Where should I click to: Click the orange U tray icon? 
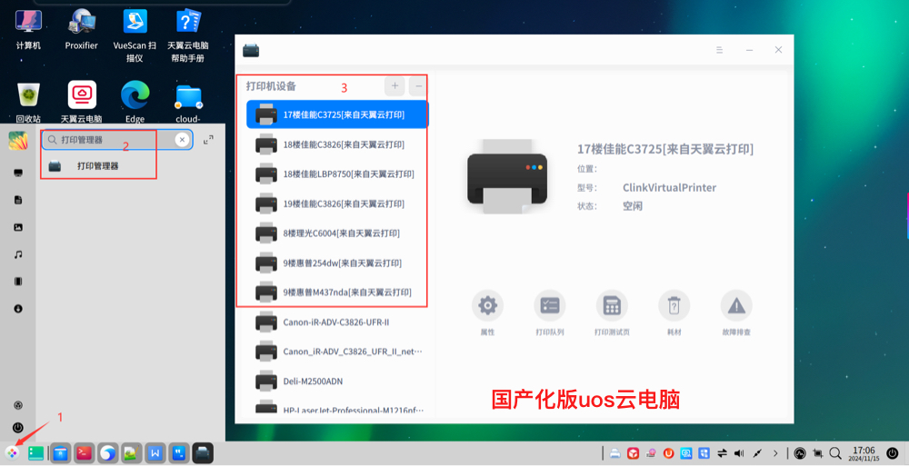[668, 453]
